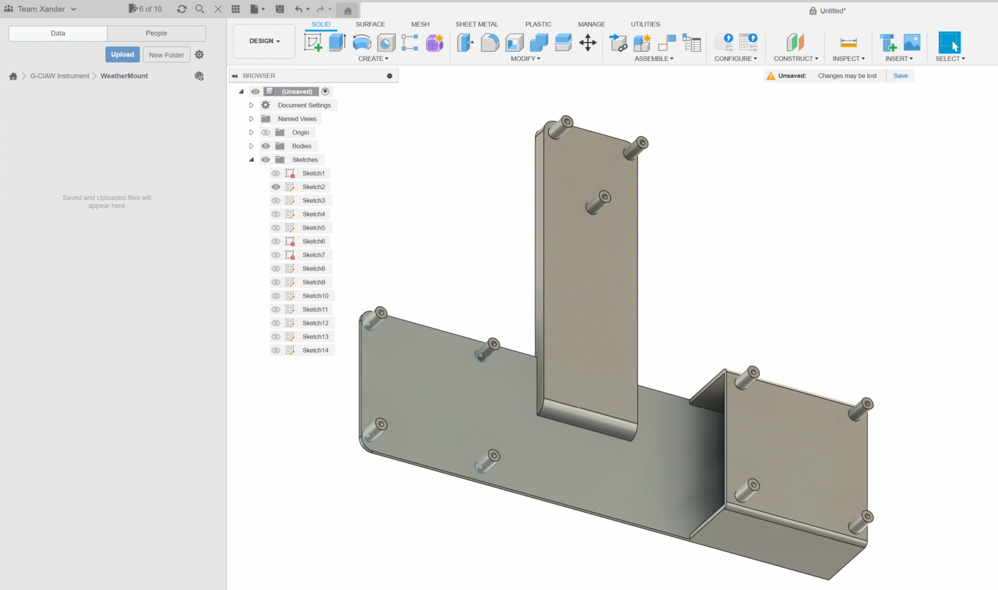Hide Sketch2 using its eye icon
This screenshot has width=998, height=590.
[x=275, y=187]
